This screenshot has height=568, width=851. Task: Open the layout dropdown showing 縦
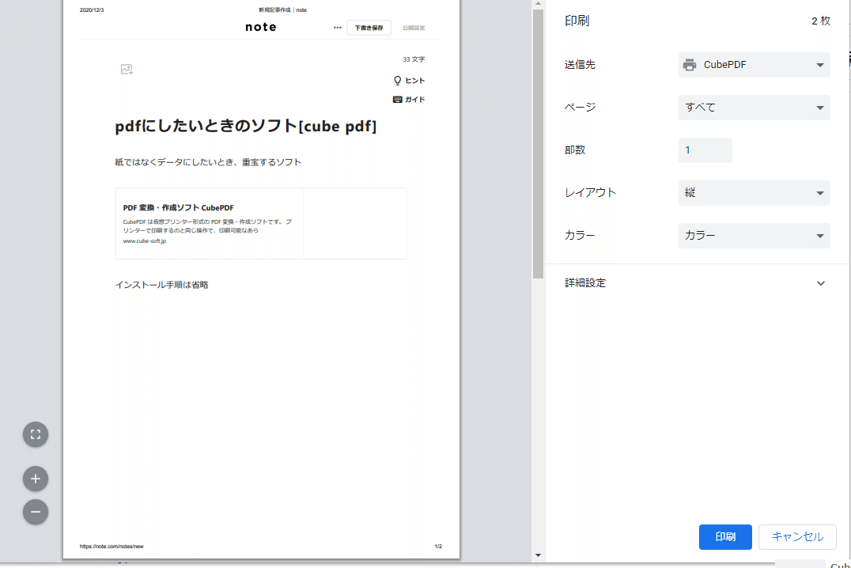pos(754,193)
